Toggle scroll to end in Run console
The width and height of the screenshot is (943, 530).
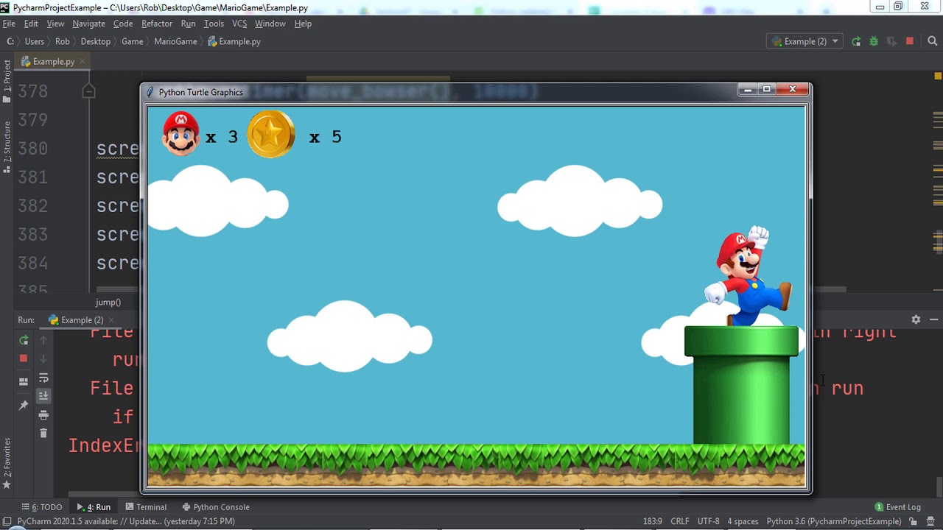tap(43, 396)
